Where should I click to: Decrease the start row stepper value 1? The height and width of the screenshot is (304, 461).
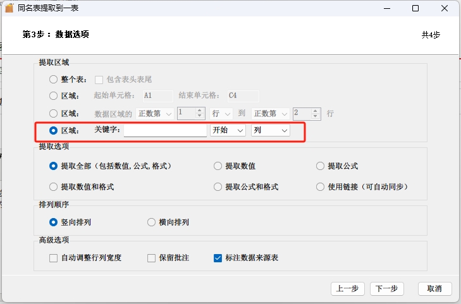pyautogui.click(x=200, y=116)
